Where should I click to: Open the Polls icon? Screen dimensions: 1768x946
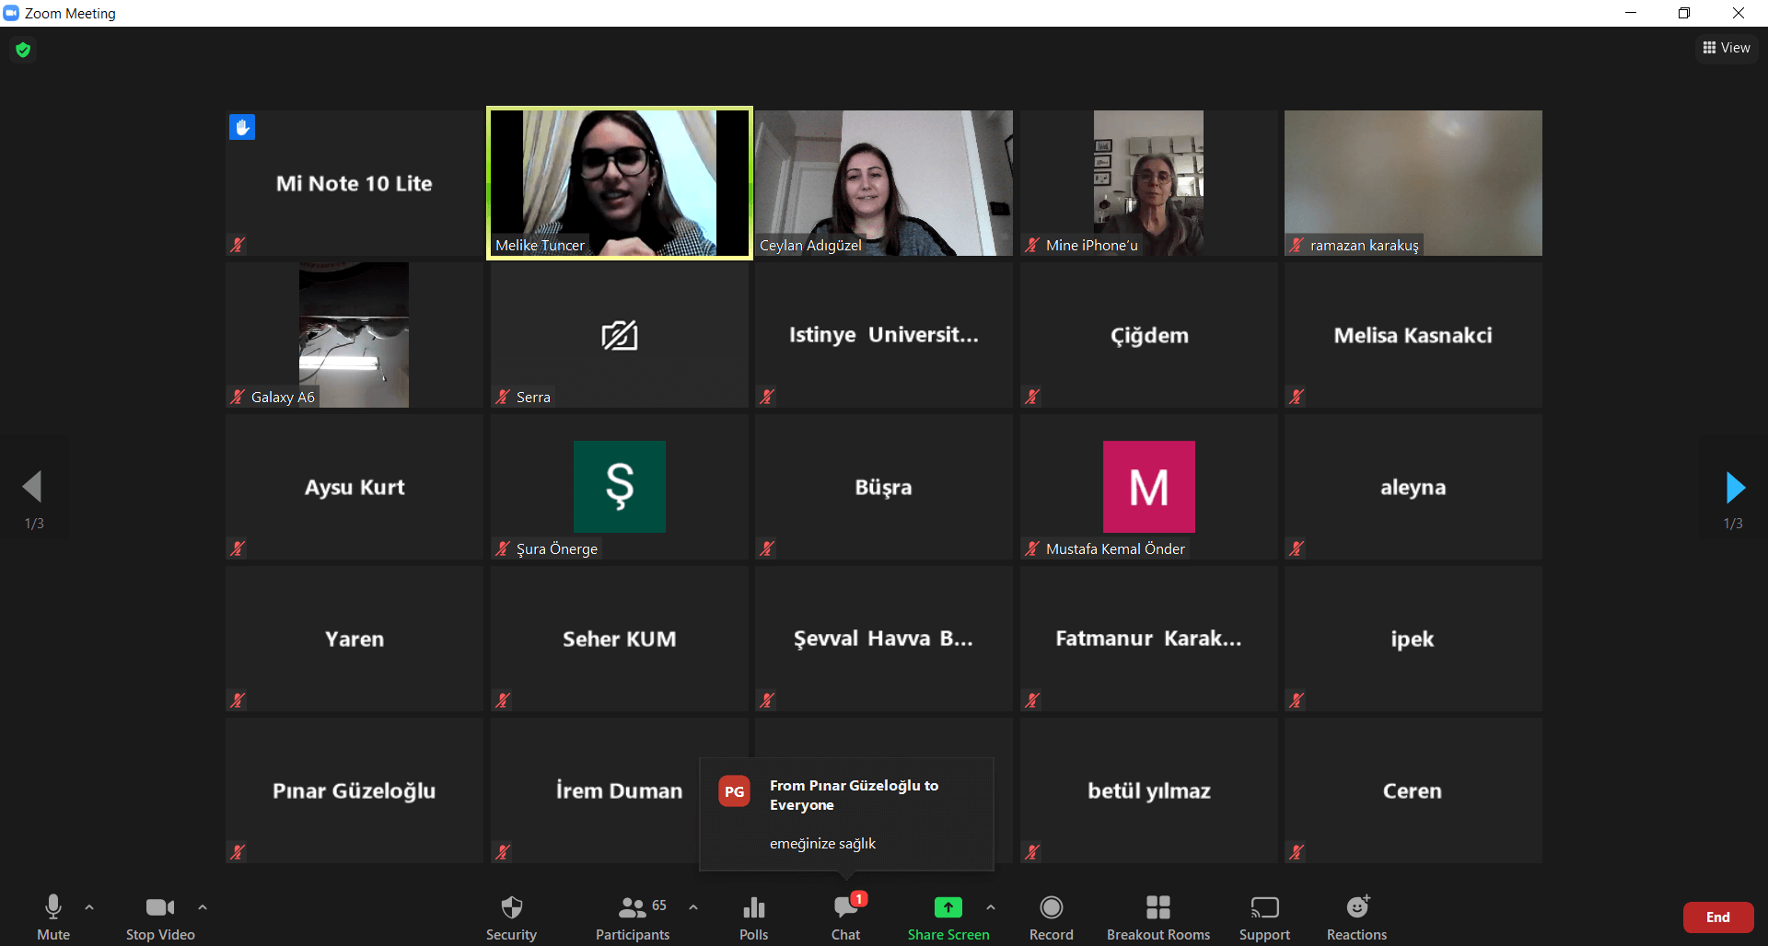[x=753, y=917]
